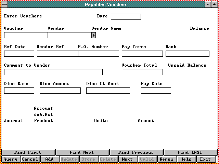
Task: Click the Find Previous button
Action: click(x=136, y=152)
